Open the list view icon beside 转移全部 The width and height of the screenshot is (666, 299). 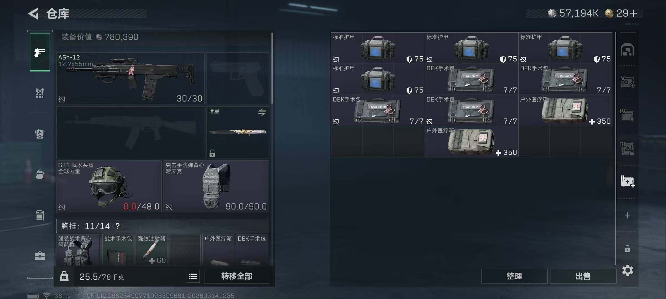pos(193,276)
